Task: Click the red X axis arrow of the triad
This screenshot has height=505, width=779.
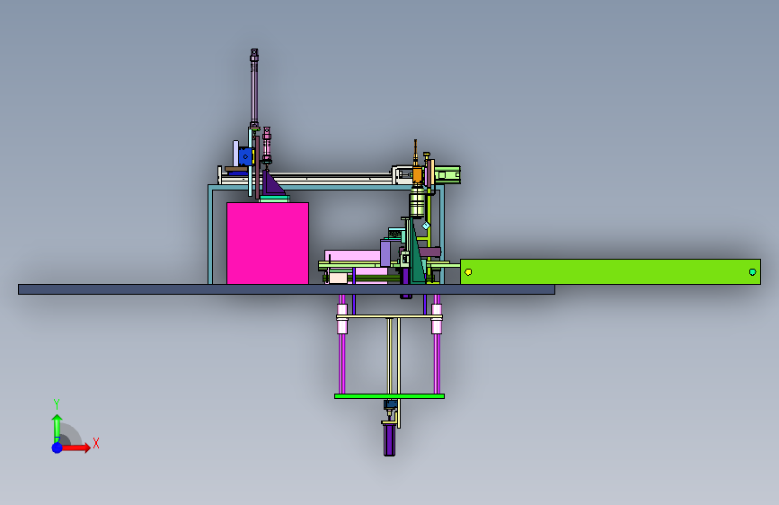Action: 75,447
